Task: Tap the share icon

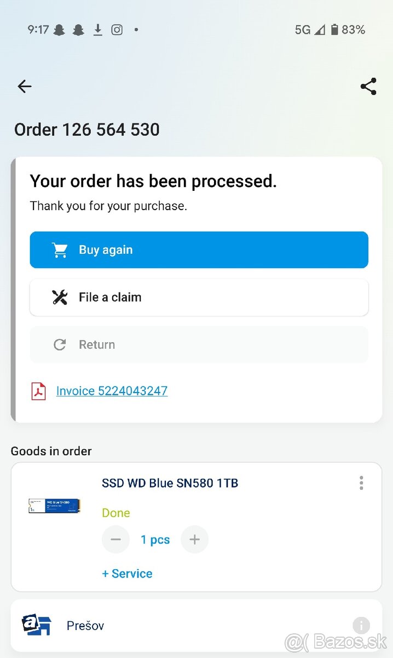Action: [x=368, y=87]
